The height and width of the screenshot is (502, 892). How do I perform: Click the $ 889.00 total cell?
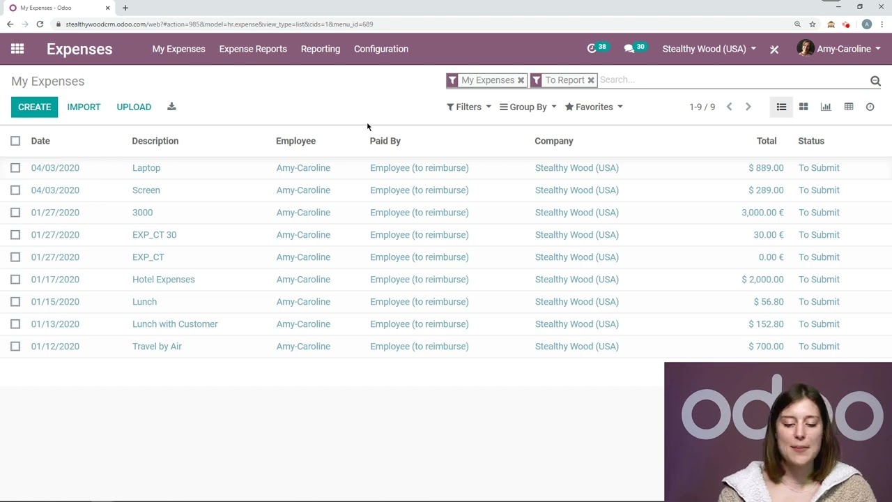pos(766,168)
